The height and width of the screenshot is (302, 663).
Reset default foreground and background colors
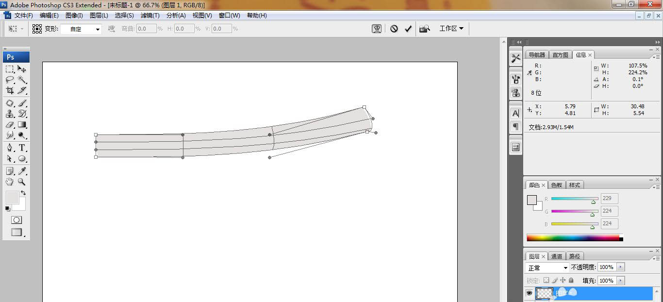pos(7,209)
